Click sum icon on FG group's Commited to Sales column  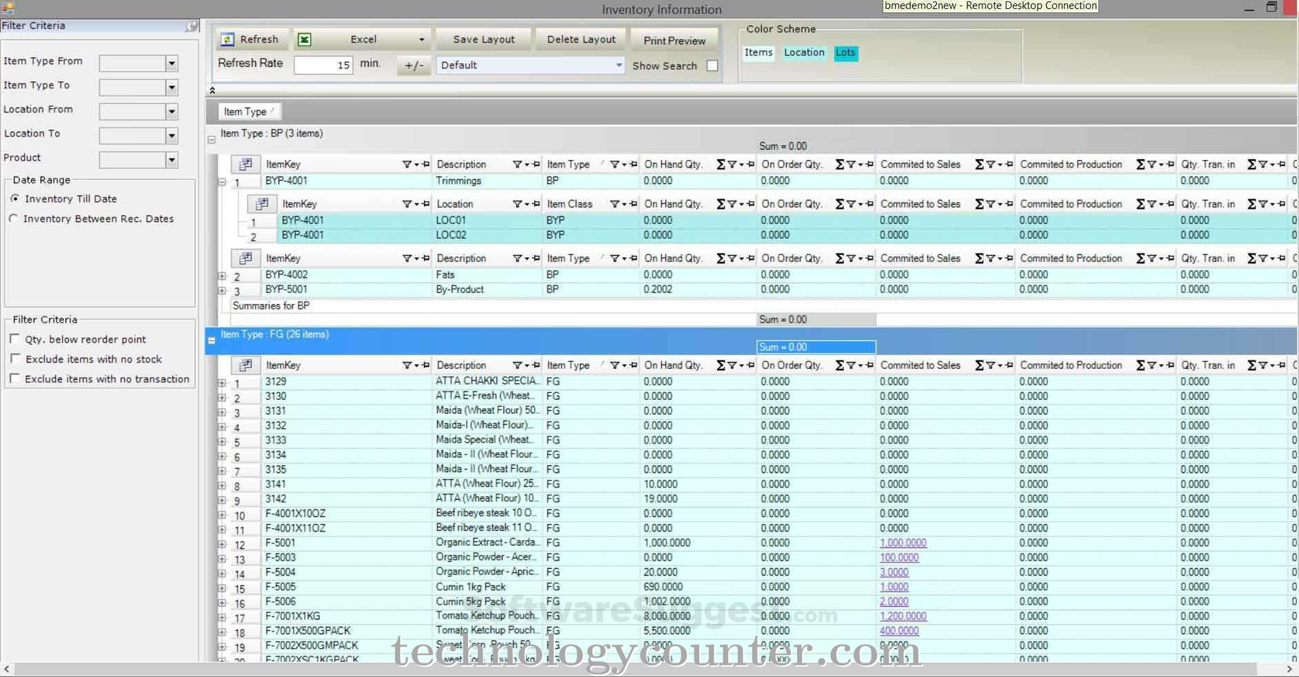point(979,365)
